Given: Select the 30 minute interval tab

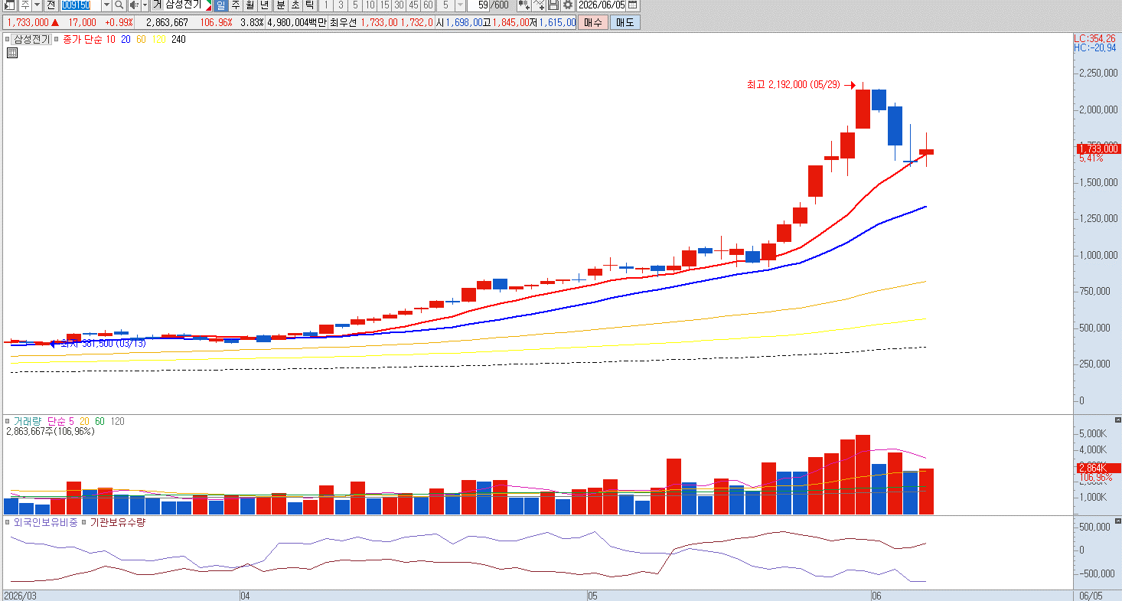Looking at the screenshot, I should coord(399,5).
